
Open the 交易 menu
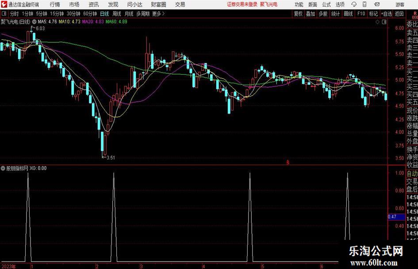point(180,4)
